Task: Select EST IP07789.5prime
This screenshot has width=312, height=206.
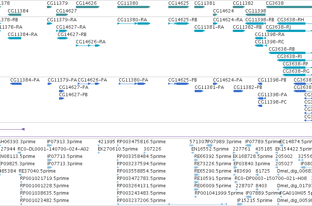Action: point(263,142)
